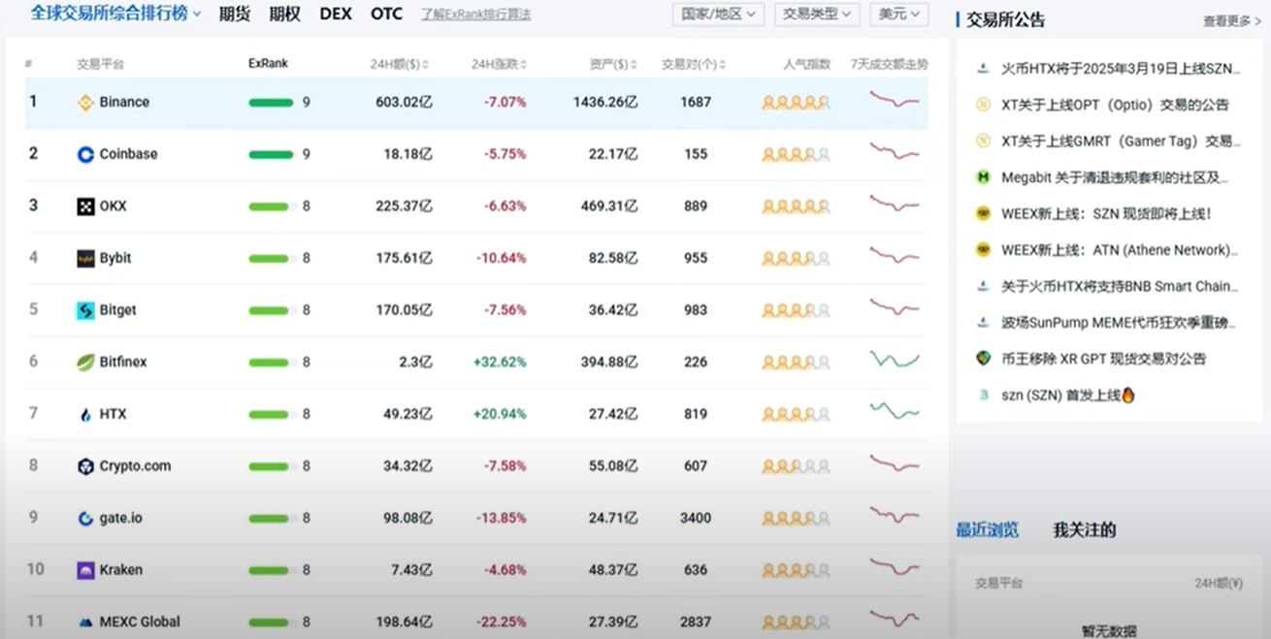The height and width of the screenshot is (639, 1271).
Task: Click Kraken's ExRank score bar
Action: [271, 570]
